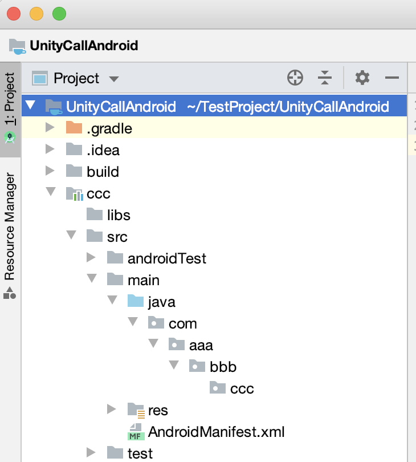Select the build folder label
Viewport: 416px width, 462px height.
coord(103,172)
